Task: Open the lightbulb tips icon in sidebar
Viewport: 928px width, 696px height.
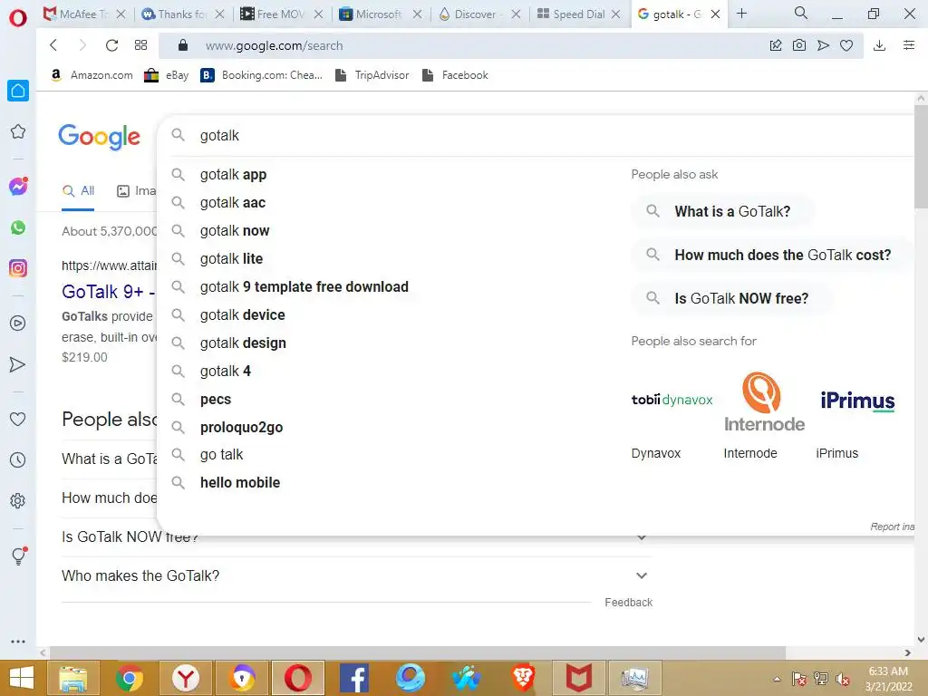Action: click(x=18, y=556)
